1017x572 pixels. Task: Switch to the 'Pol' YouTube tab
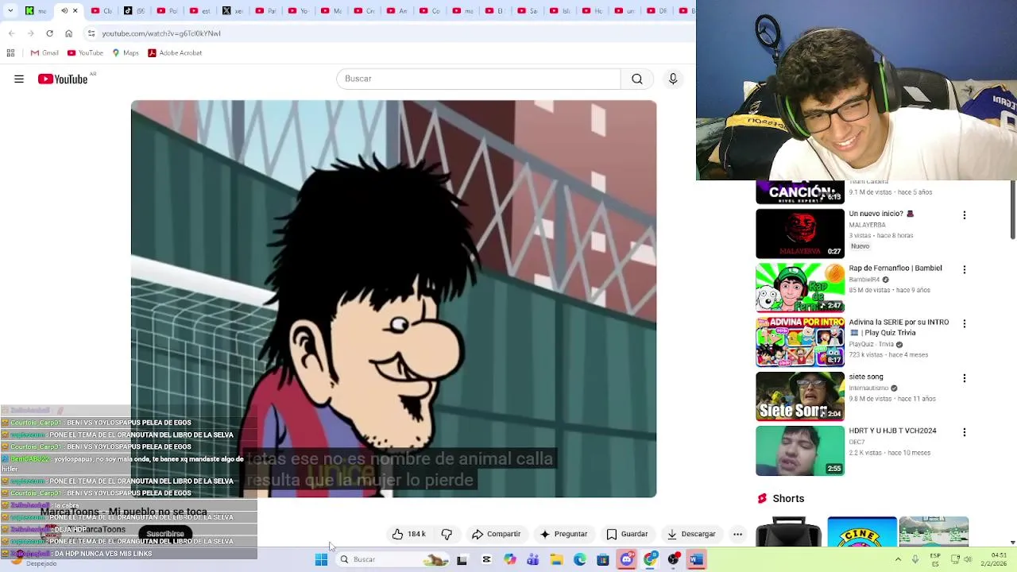pos(166,10)
